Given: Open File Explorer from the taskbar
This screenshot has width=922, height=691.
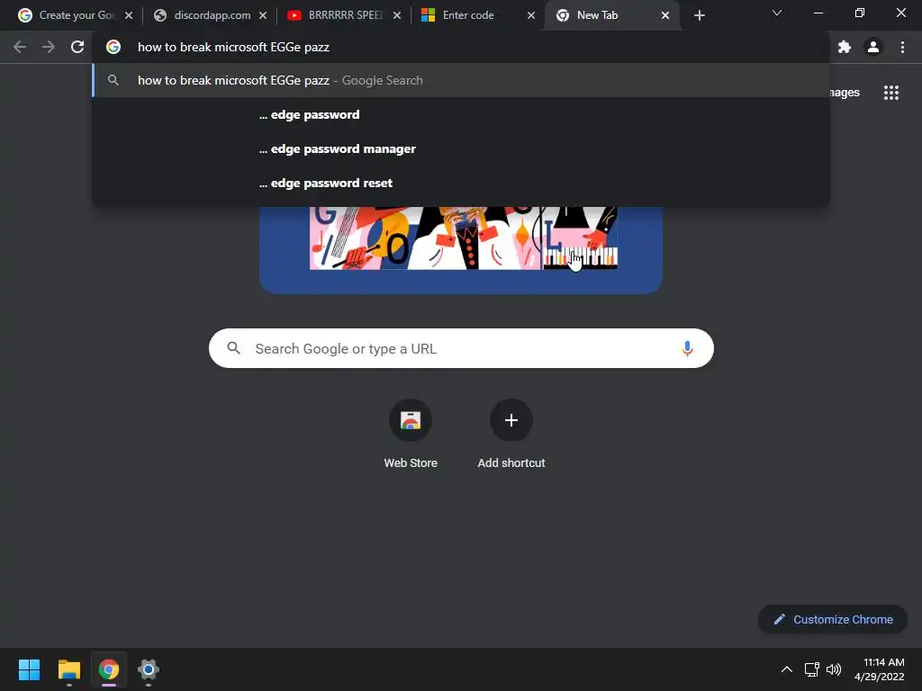Looking at the screenshot, I should coord(68,669).
